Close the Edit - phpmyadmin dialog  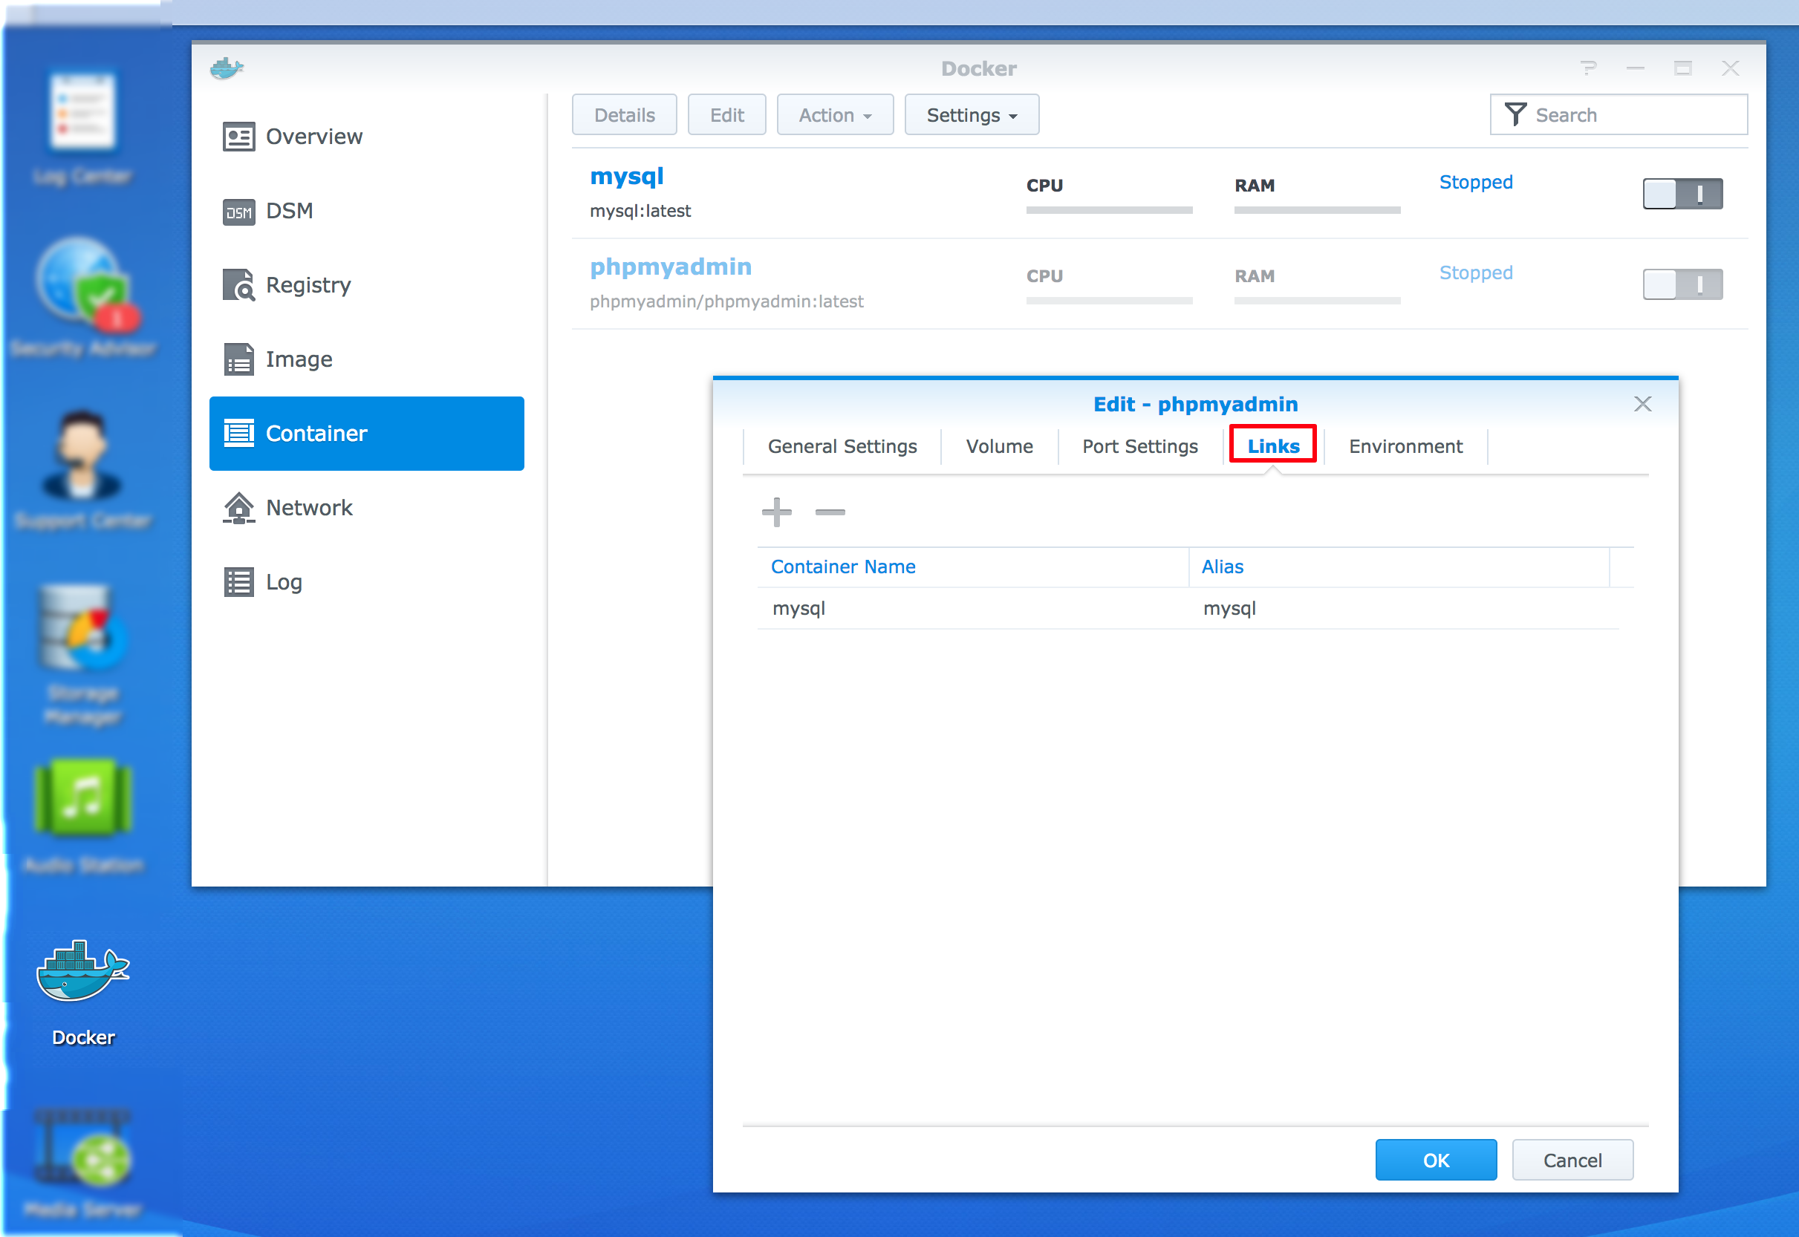(x=1642, y=404)
